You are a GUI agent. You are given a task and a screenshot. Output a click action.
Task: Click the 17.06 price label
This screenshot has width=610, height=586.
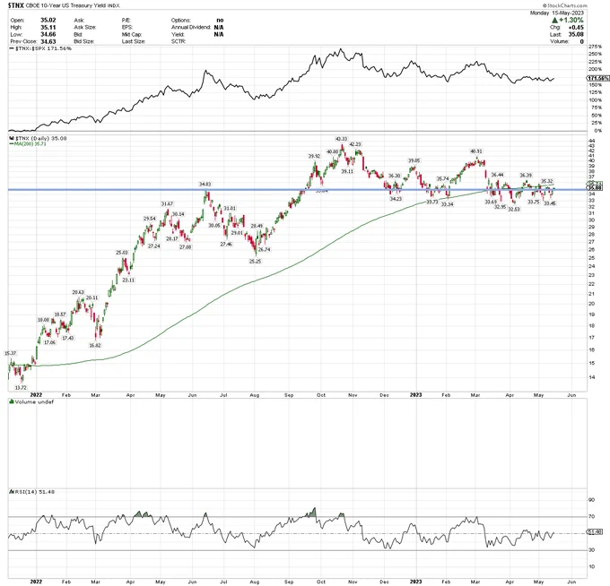pyautogui.click(x=50, y=342)
